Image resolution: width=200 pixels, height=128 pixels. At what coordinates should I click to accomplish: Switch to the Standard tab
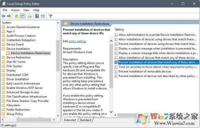85,120
